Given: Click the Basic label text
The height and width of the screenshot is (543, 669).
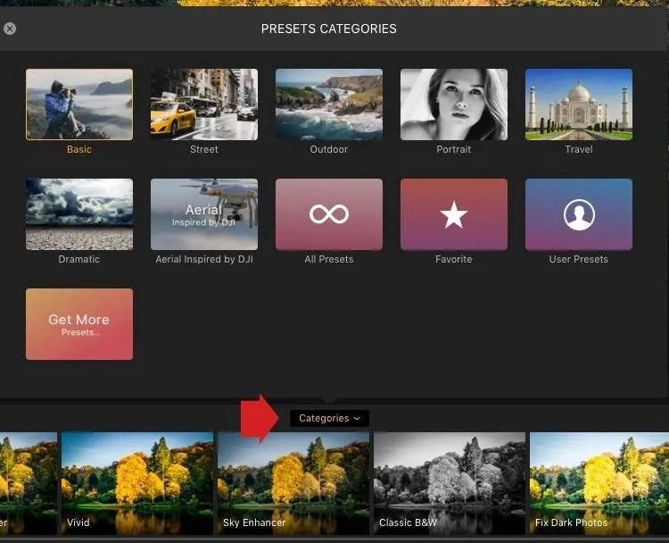Looking at the screenshot, I should pos(79,149).
